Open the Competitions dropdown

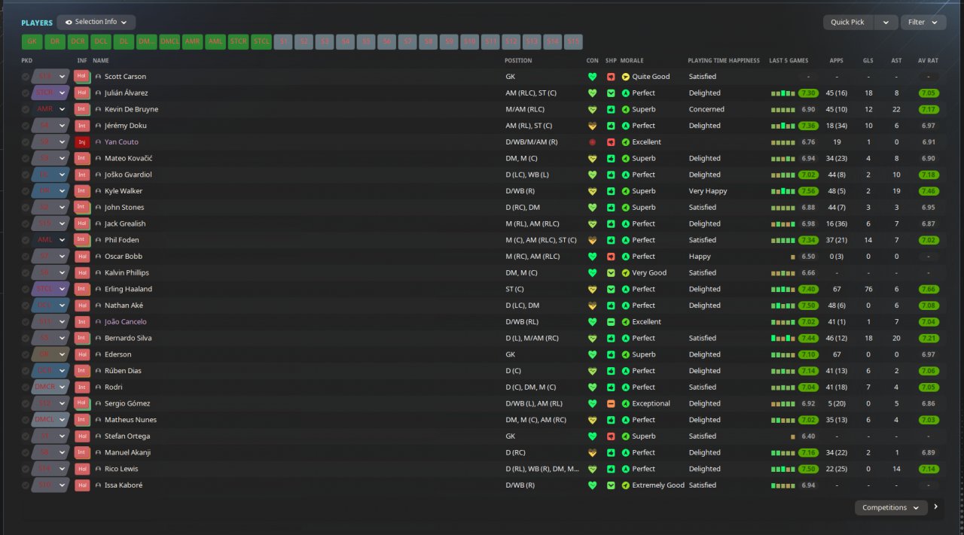pyautogui.click(x=891, y=508)
